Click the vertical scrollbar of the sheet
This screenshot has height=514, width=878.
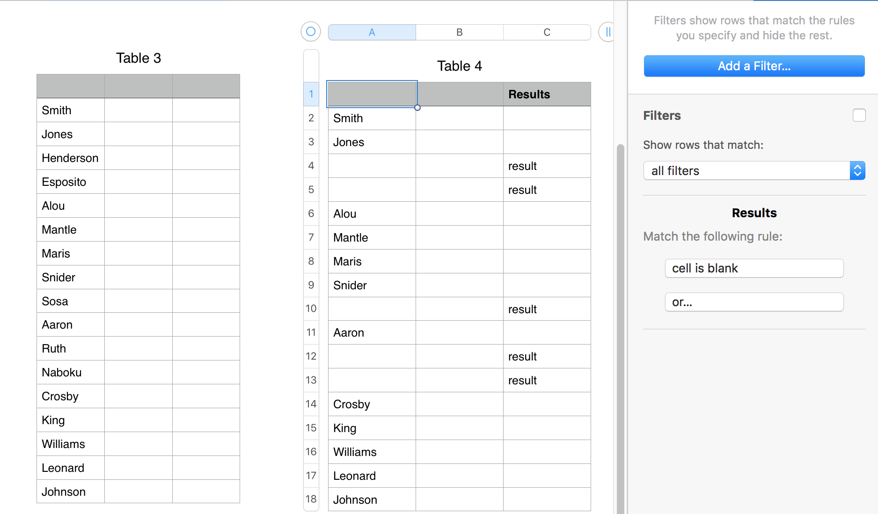click(x=621, y=328)
